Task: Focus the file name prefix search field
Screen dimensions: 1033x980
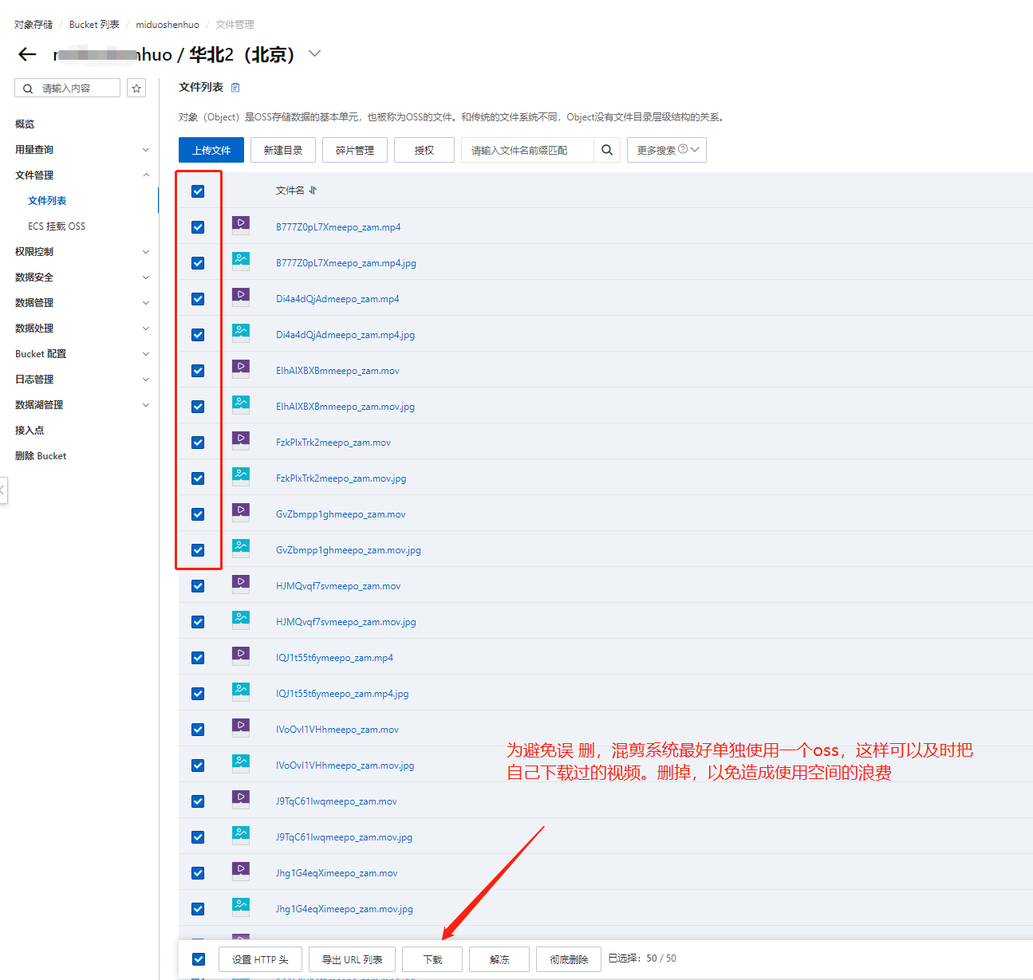Action: click(528, 150)
